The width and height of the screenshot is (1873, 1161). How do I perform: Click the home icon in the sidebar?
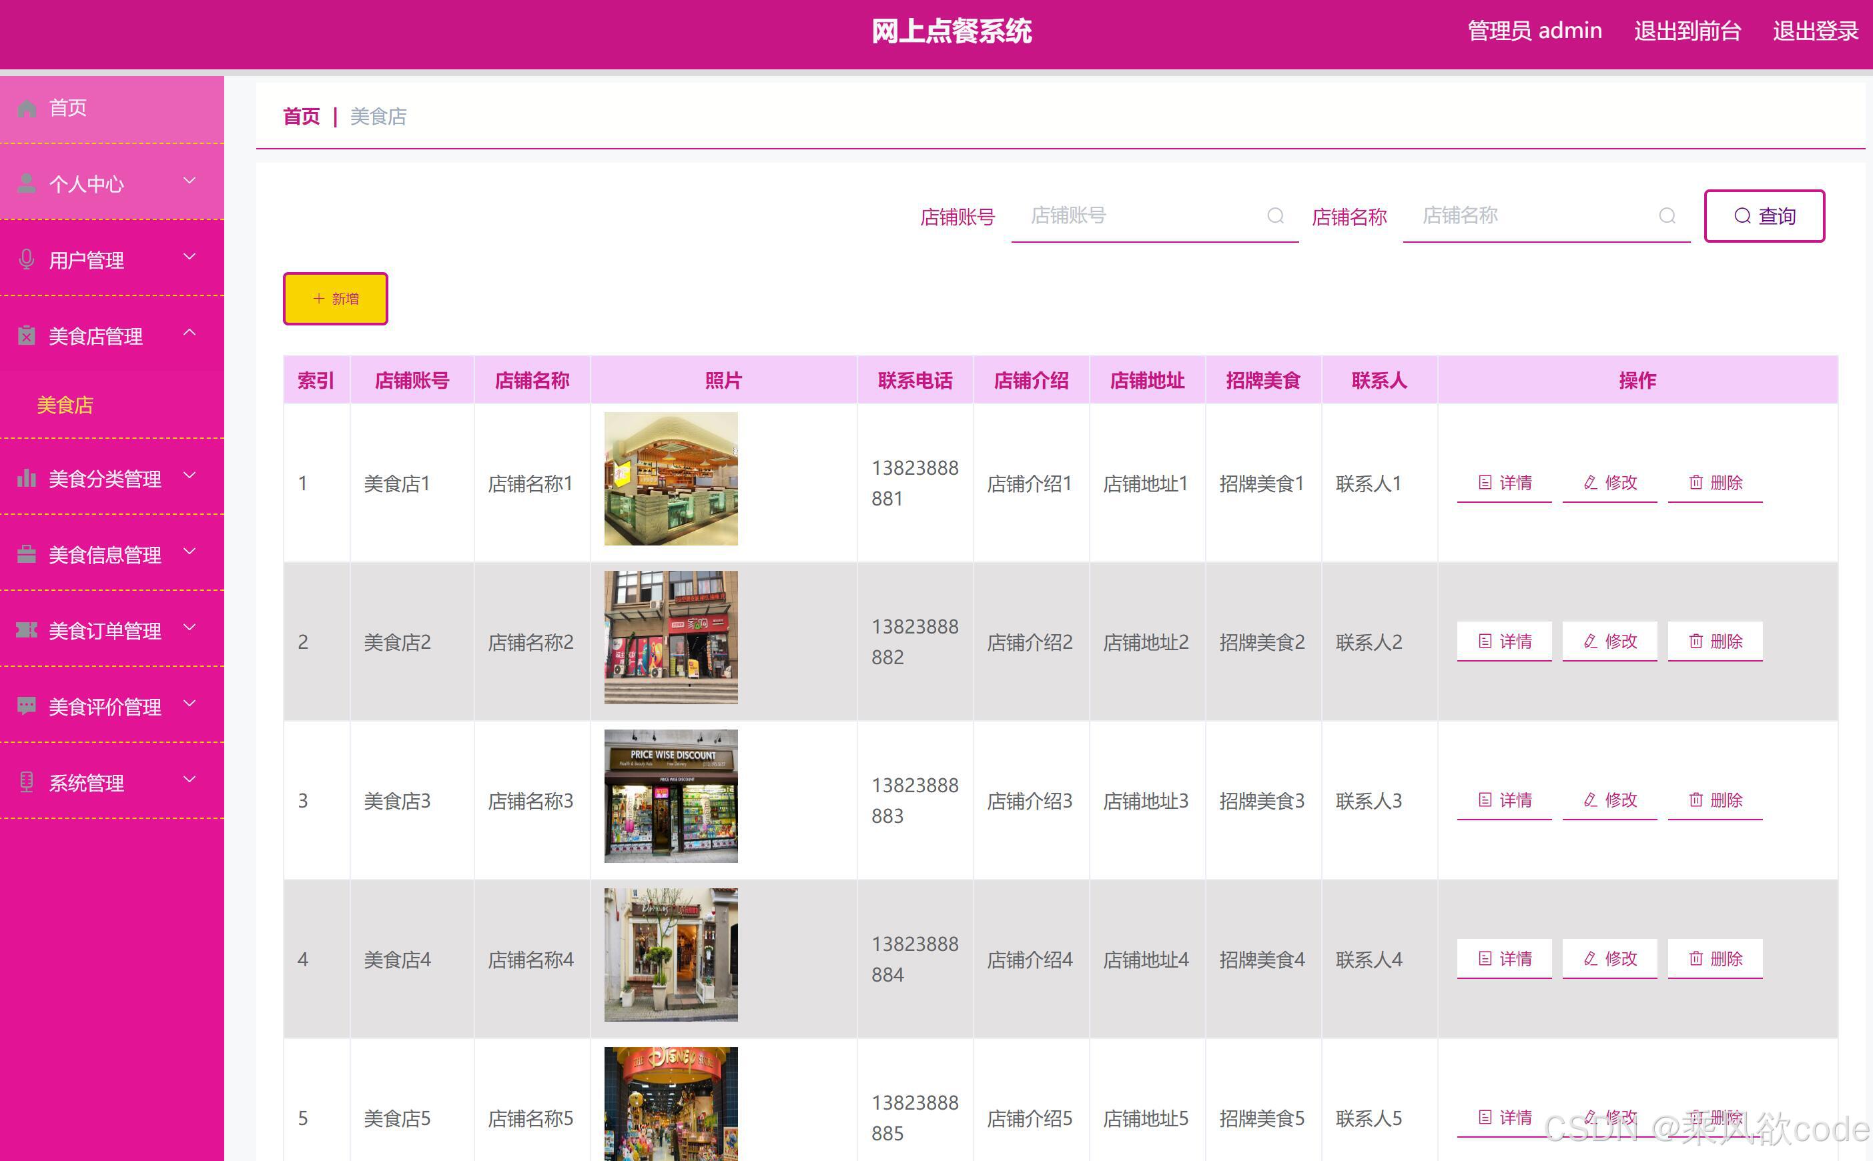click(x=27, y=108)
